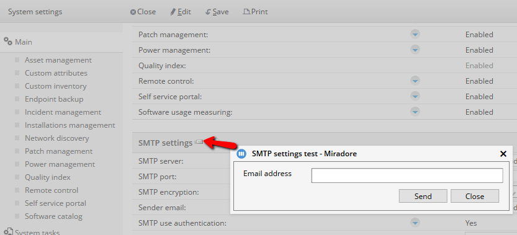Click the pencil icon beside Edit
The image size is (517, 235).
pyautogui.click(x=173, y=12)
